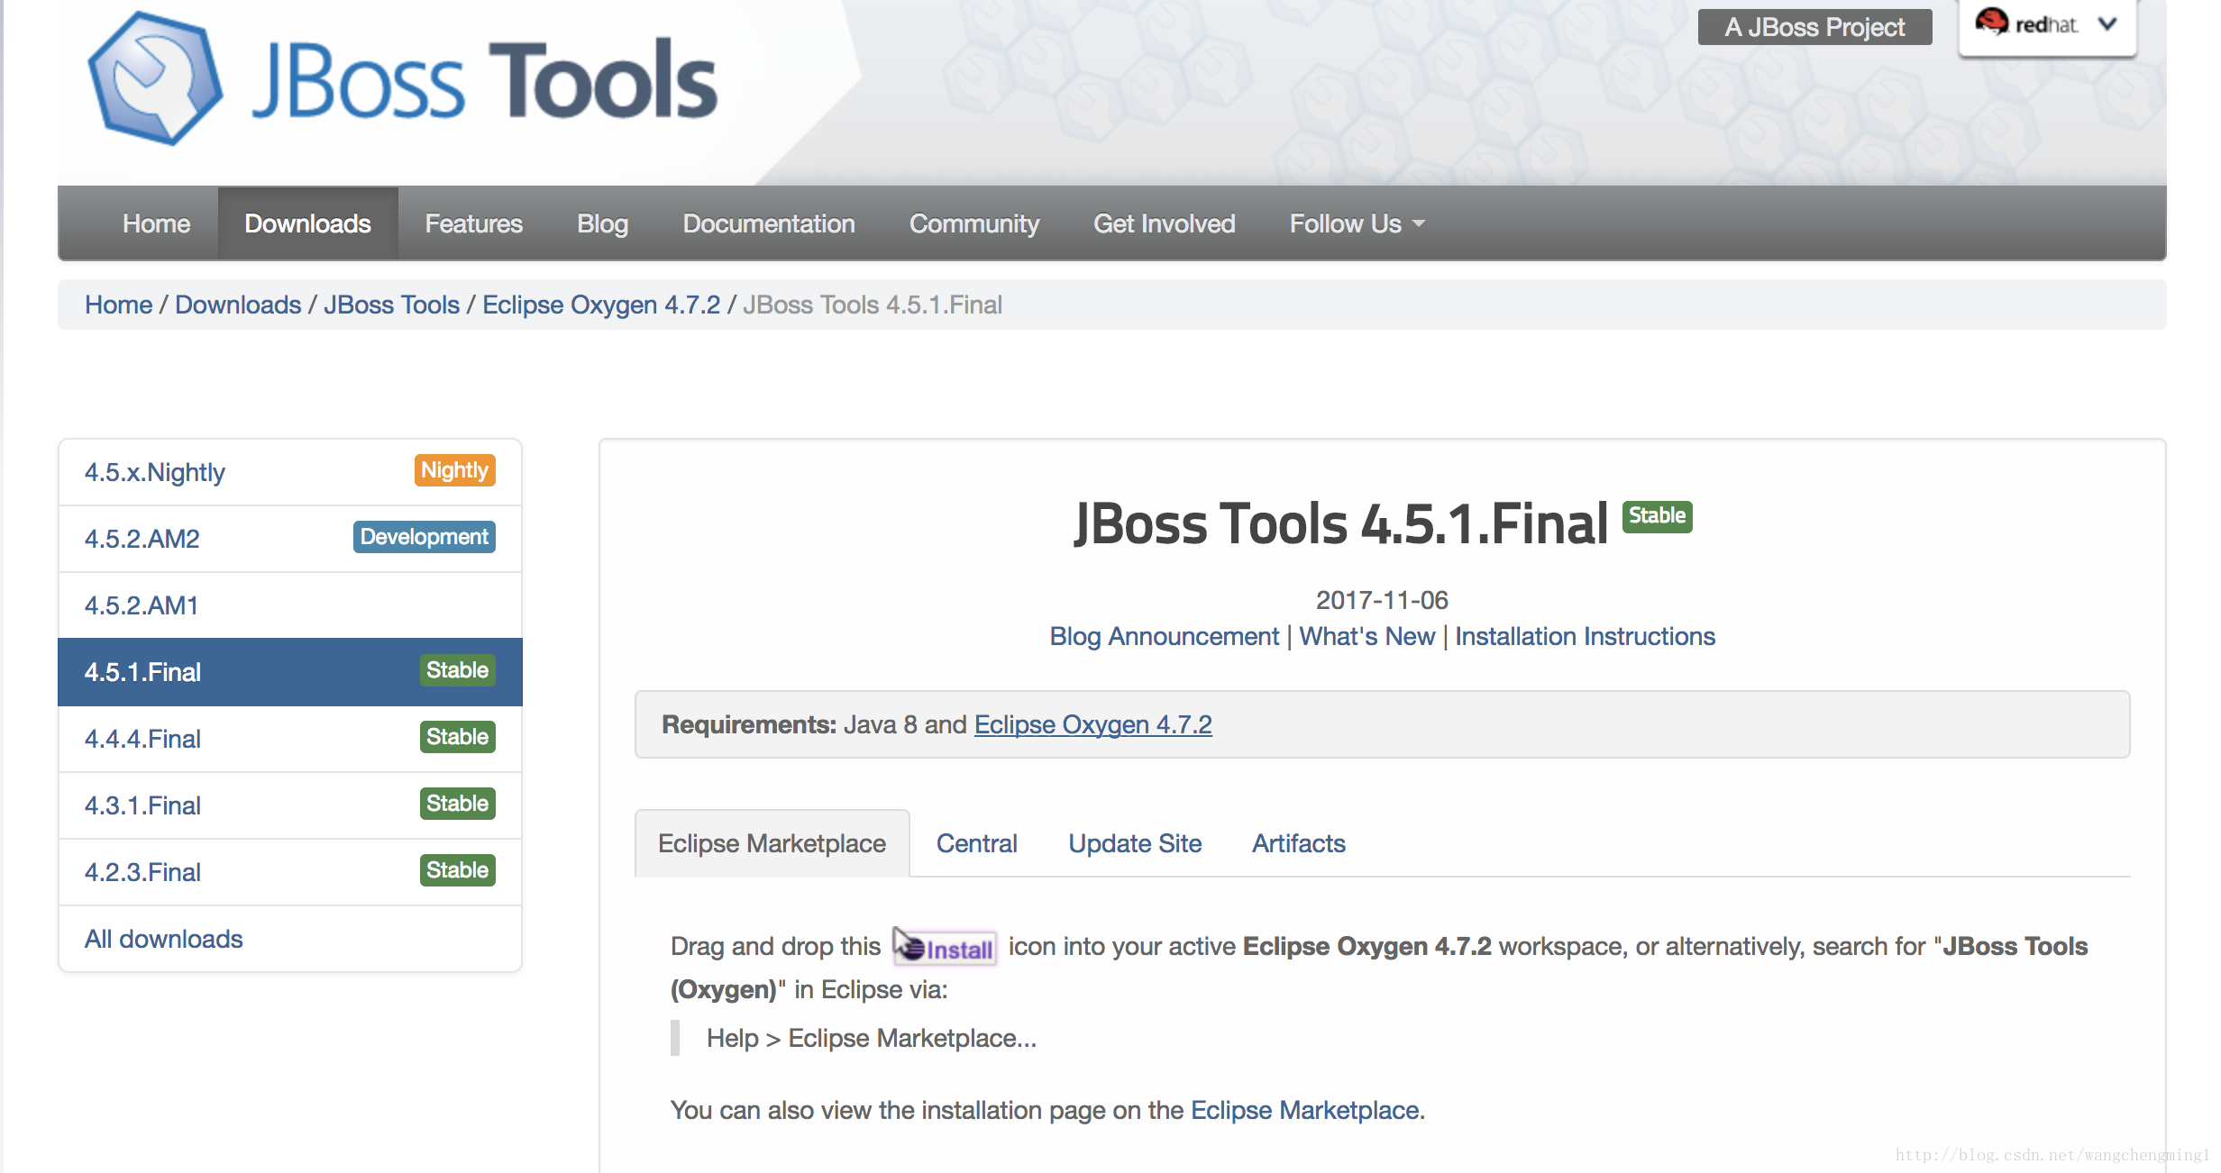Click the release date 2017-11-06
Viewport: 2221px width, 1173px height.
[x=1382, y=600]
